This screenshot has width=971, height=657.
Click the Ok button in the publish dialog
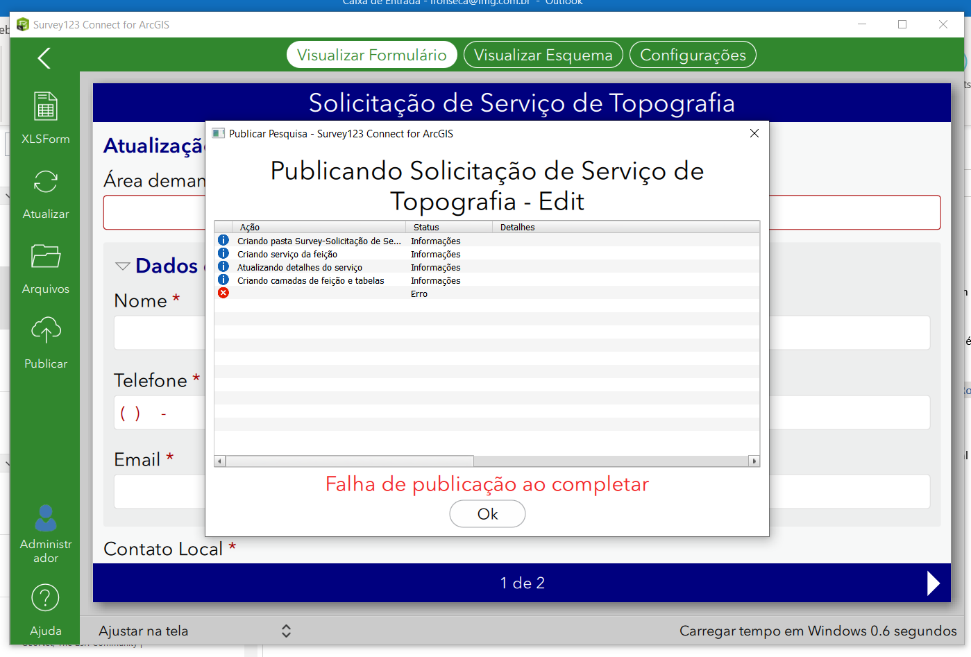487,514
